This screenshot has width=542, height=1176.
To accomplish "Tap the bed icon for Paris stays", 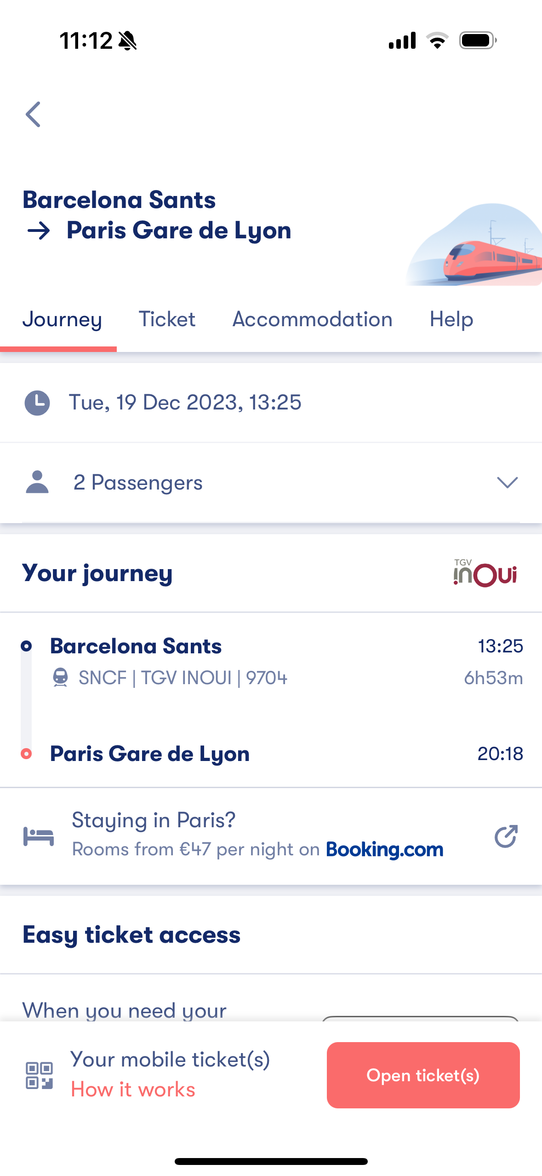I will (39, 836).
